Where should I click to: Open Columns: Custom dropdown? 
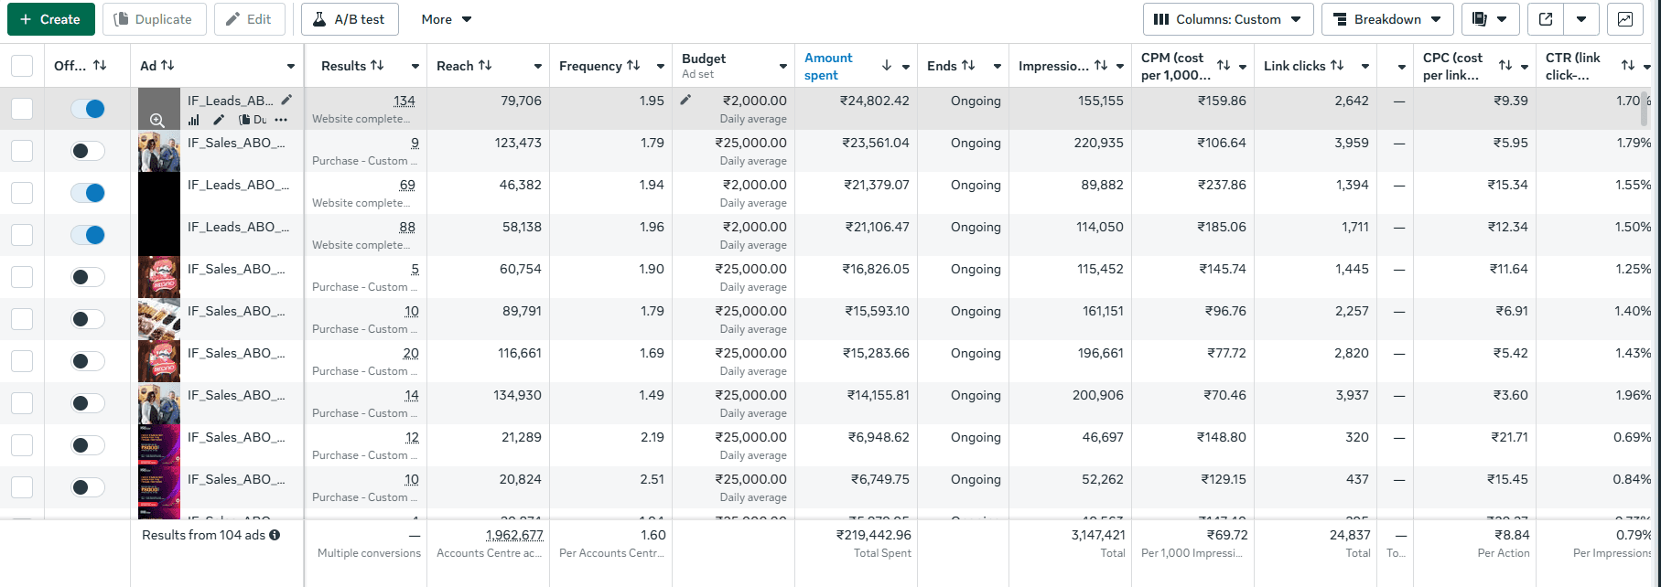pos(1228,19)
